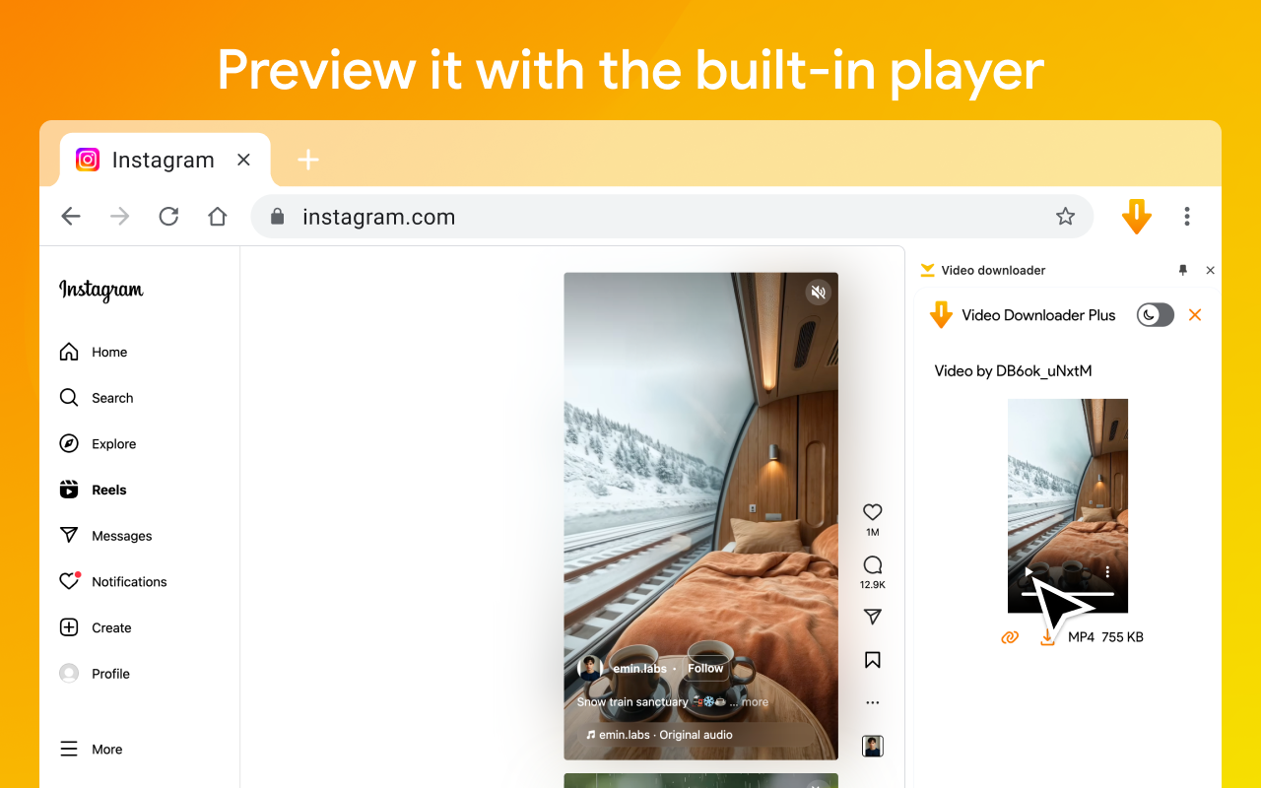Toggle dark mode in Video Downloader Plus
This screenshot has width=1261, height=788.
click(1156, 315)
